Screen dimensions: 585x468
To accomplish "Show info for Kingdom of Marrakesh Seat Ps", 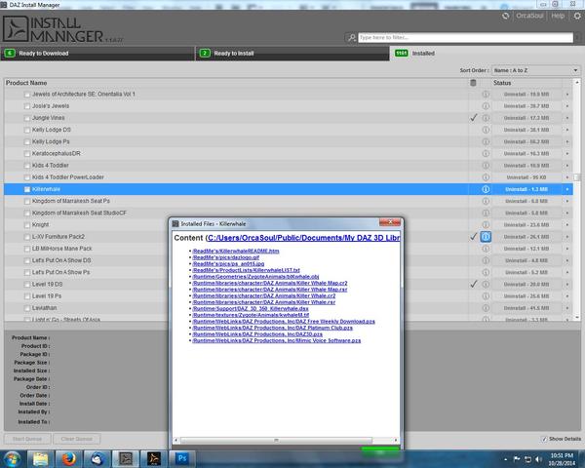I will (x=486, y=201).
